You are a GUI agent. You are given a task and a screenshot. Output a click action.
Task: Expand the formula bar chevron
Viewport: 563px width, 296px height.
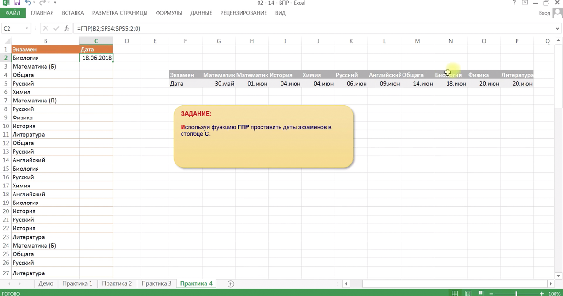point(556,29)
